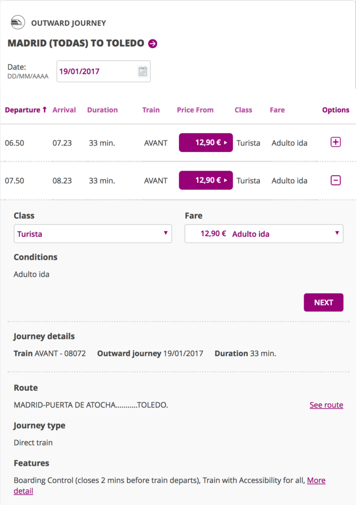Click the Price From column header

[195, 110]
